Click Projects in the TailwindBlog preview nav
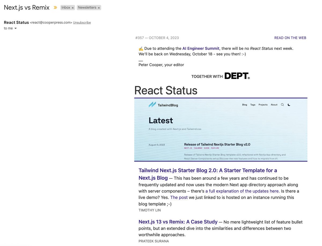The width and height of the screenshot is (322, 246). coord(263,105)
